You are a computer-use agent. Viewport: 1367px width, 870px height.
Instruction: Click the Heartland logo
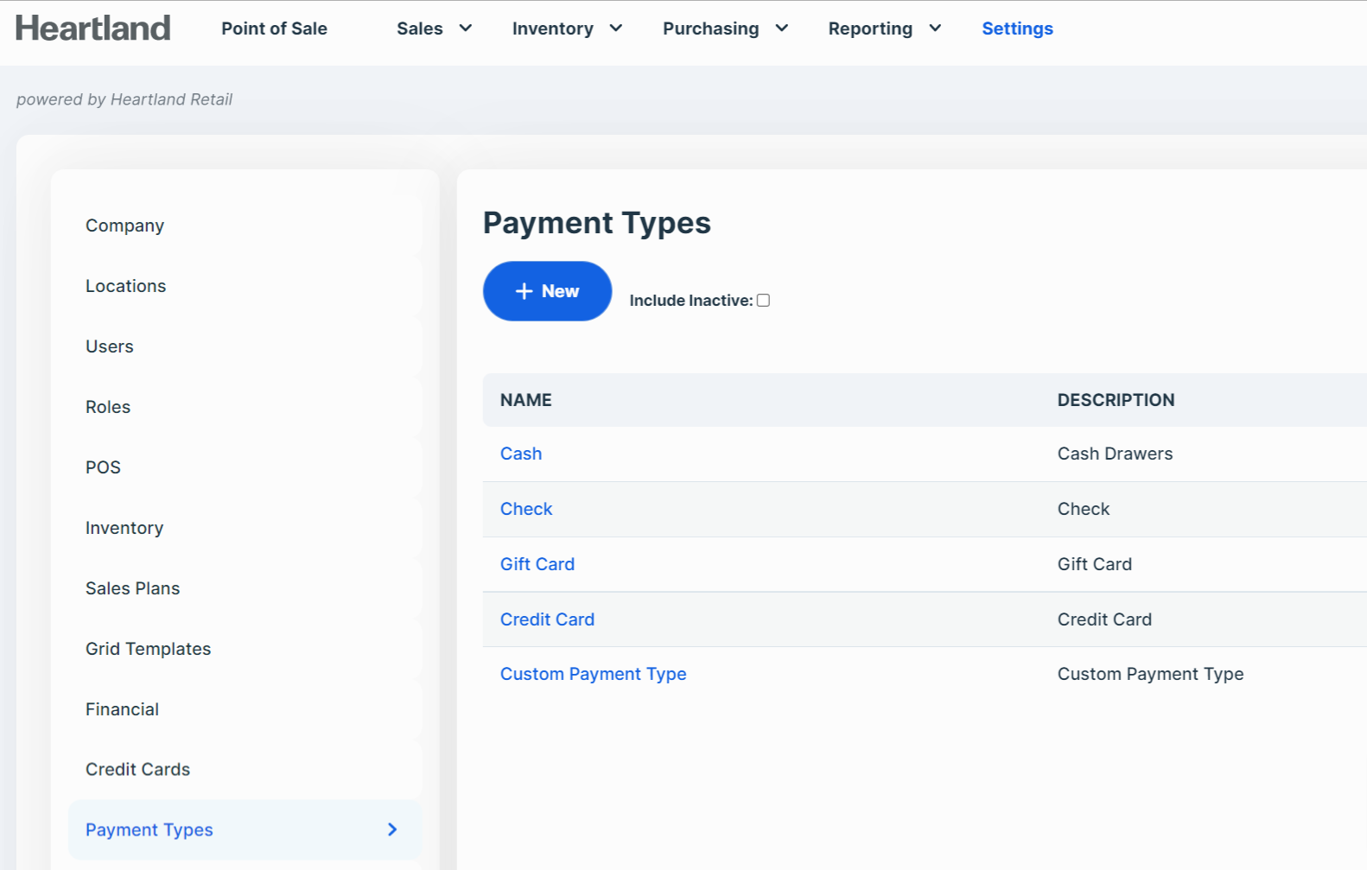92,28
